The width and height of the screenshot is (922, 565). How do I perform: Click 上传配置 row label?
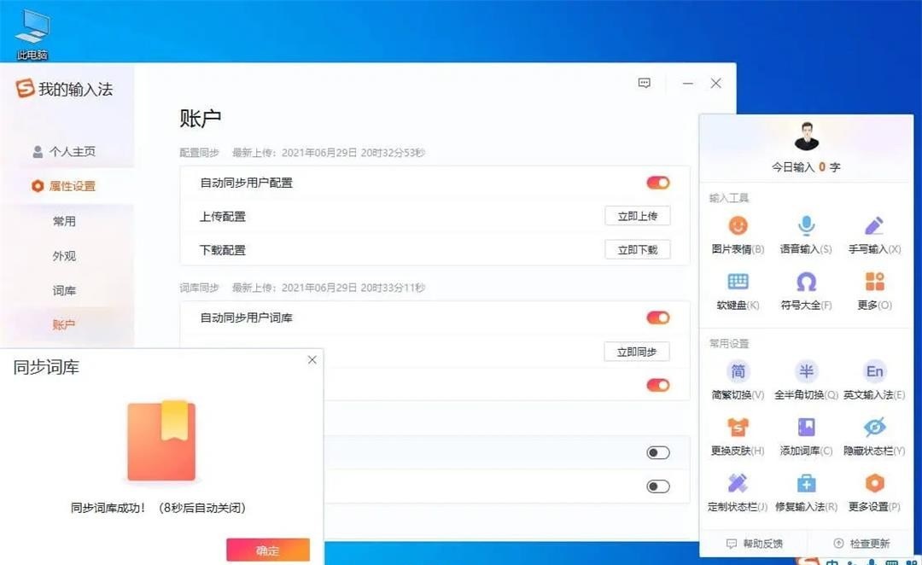click(223, 217)
